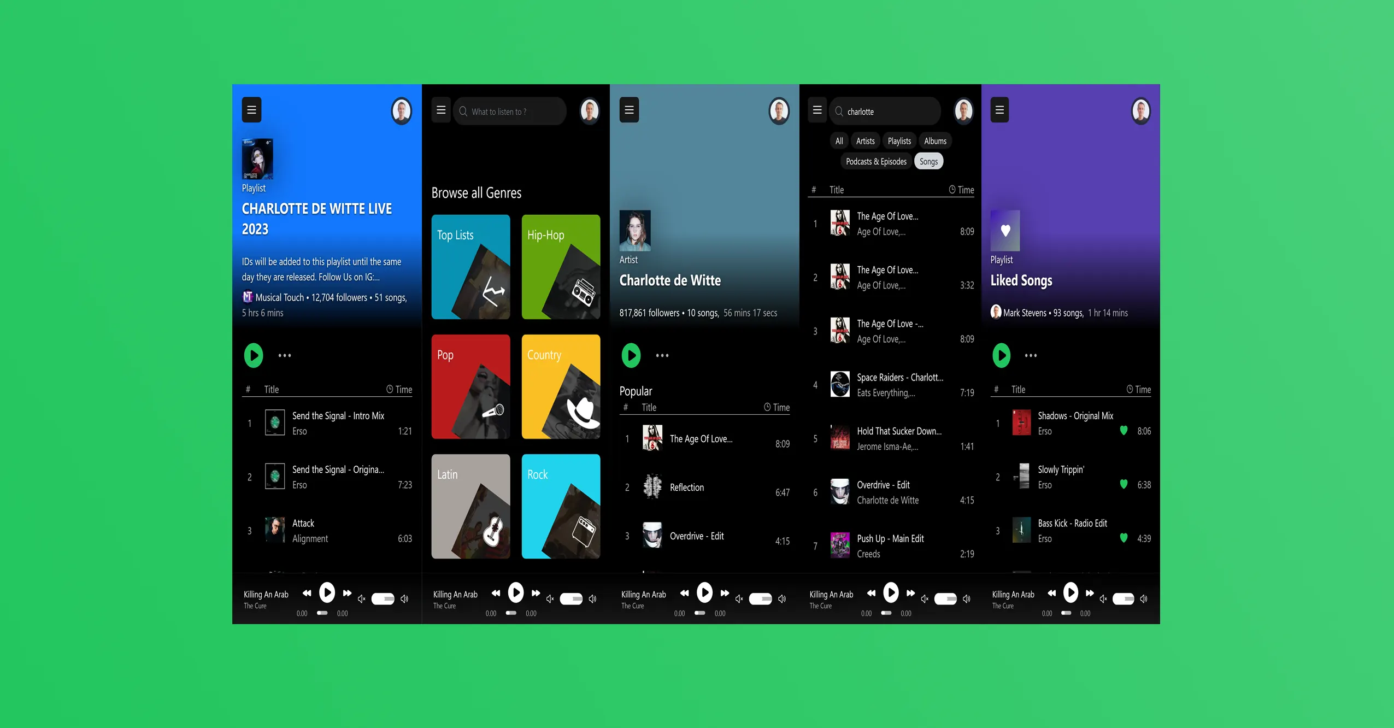Select the Playlists search filter
Viewport: 1394px width, 728px height.
point(899,141)
